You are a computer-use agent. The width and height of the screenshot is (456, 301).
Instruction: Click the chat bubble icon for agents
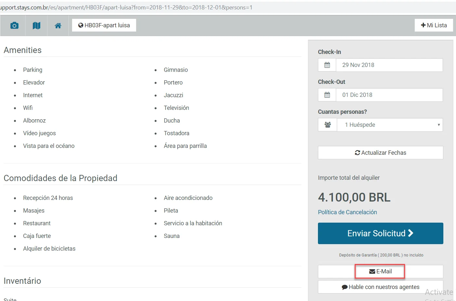345,287
